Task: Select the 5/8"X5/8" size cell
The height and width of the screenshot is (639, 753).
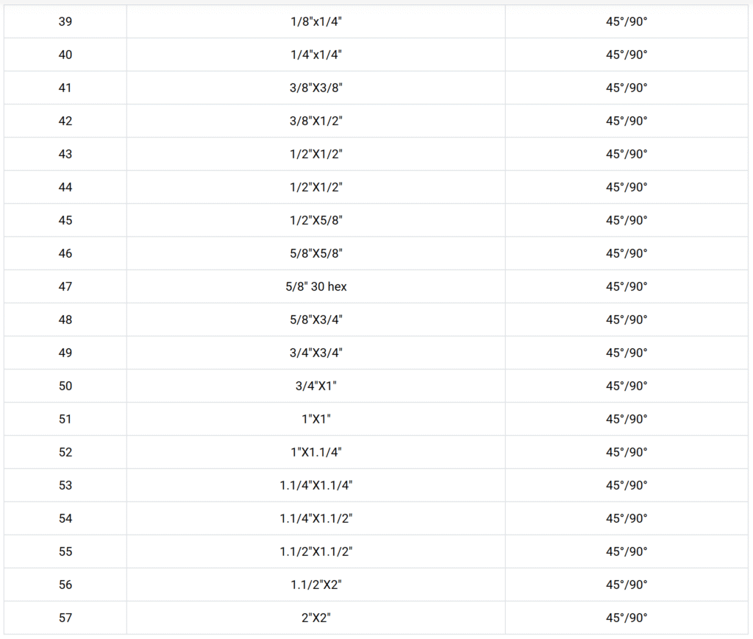Action: pyautogui.click(x=316, y=253)
